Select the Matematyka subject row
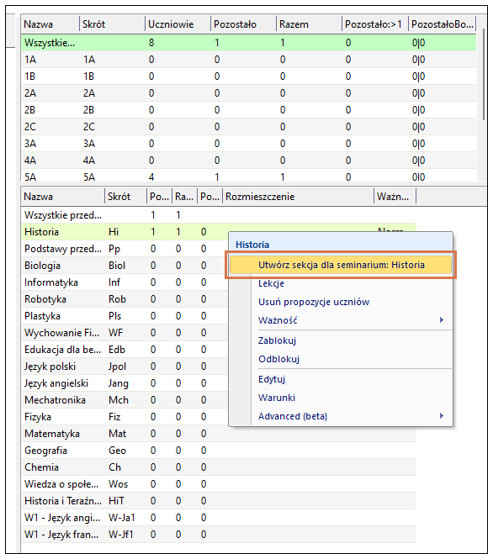The width and height of the screenshot is (493, 559). click(219, 434)
